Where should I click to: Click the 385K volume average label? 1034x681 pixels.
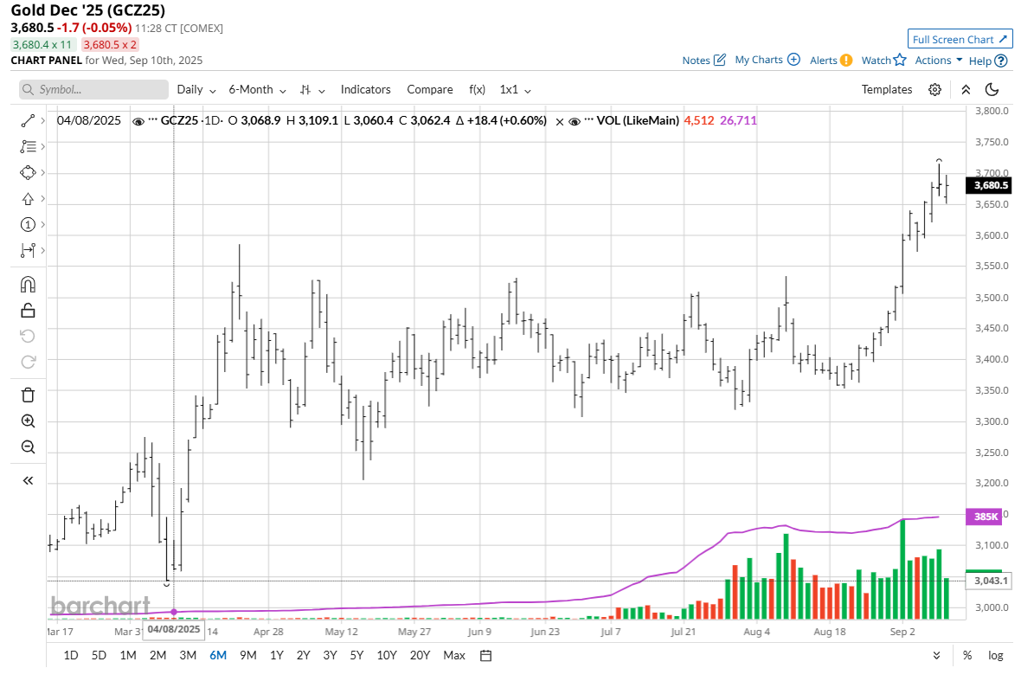[983, 517]
